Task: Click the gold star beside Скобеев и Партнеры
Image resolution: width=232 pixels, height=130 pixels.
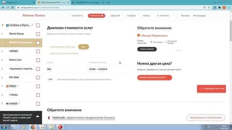Action: [3, 25]
